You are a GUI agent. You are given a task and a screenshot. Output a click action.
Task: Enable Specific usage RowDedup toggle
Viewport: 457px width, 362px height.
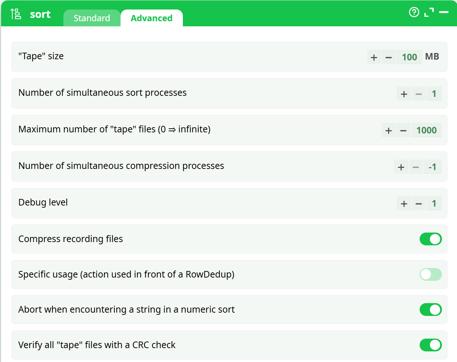coord(430,274)
